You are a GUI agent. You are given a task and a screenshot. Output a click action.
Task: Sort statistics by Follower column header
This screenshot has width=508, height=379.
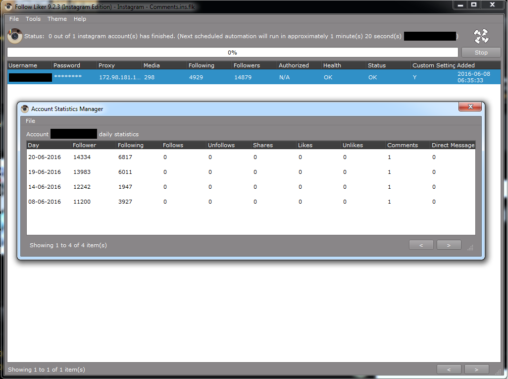tap(93, 145)
